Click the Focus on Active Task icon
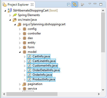 (x=82, y=5)
